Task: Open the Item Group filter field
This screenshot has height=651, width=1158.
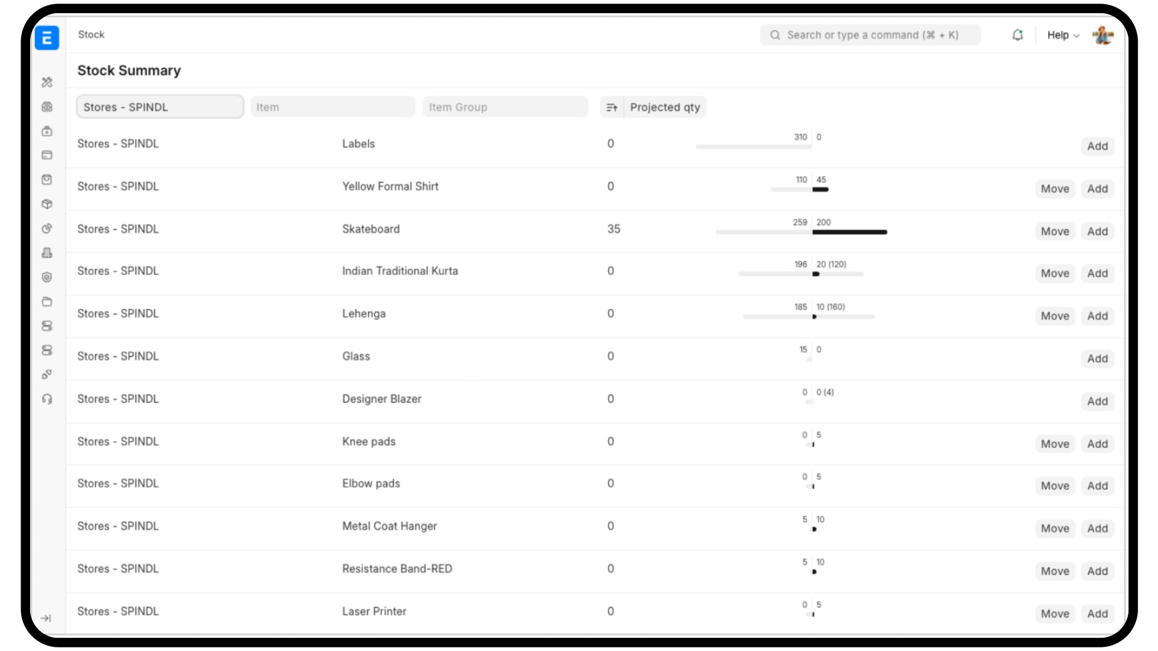Action: 505,107
